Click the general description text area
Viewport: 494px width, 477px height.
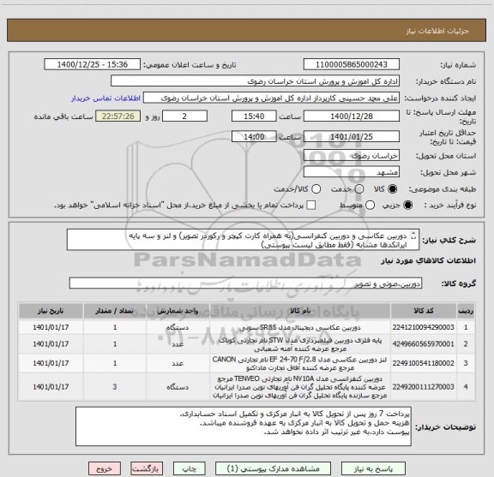(243, 240)
